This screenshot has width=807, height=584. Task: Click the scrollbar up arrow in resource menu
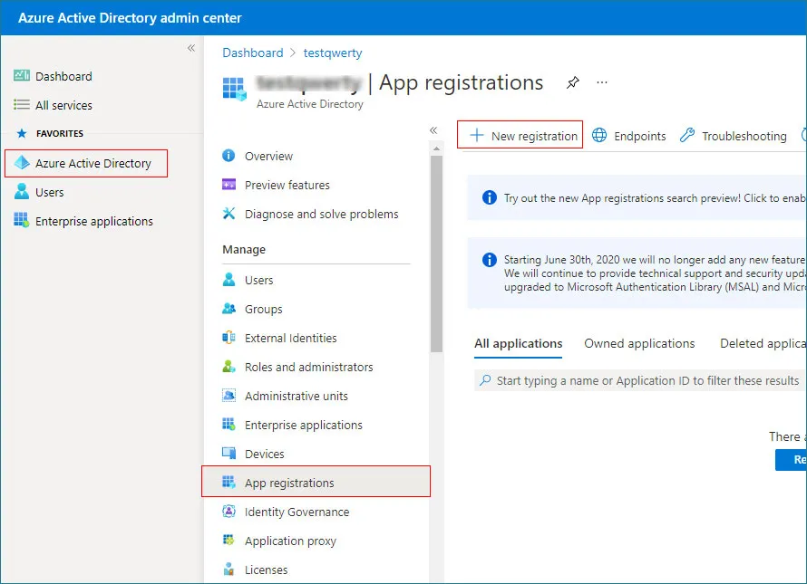point(436,148)
